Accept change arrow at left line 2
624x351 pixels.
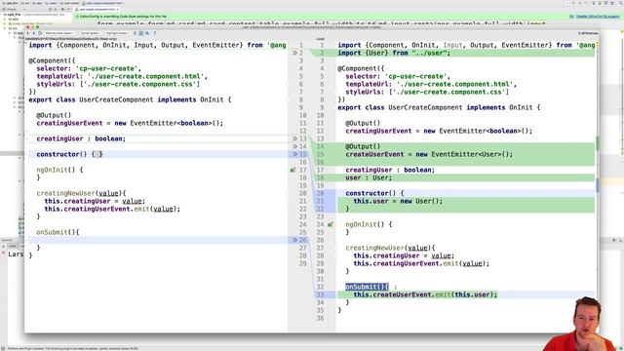[x=294, y=53]
